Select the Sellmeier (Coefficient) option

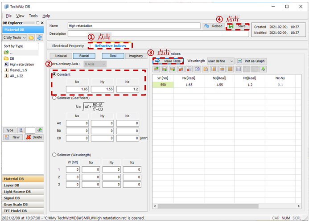click(54, 98)
